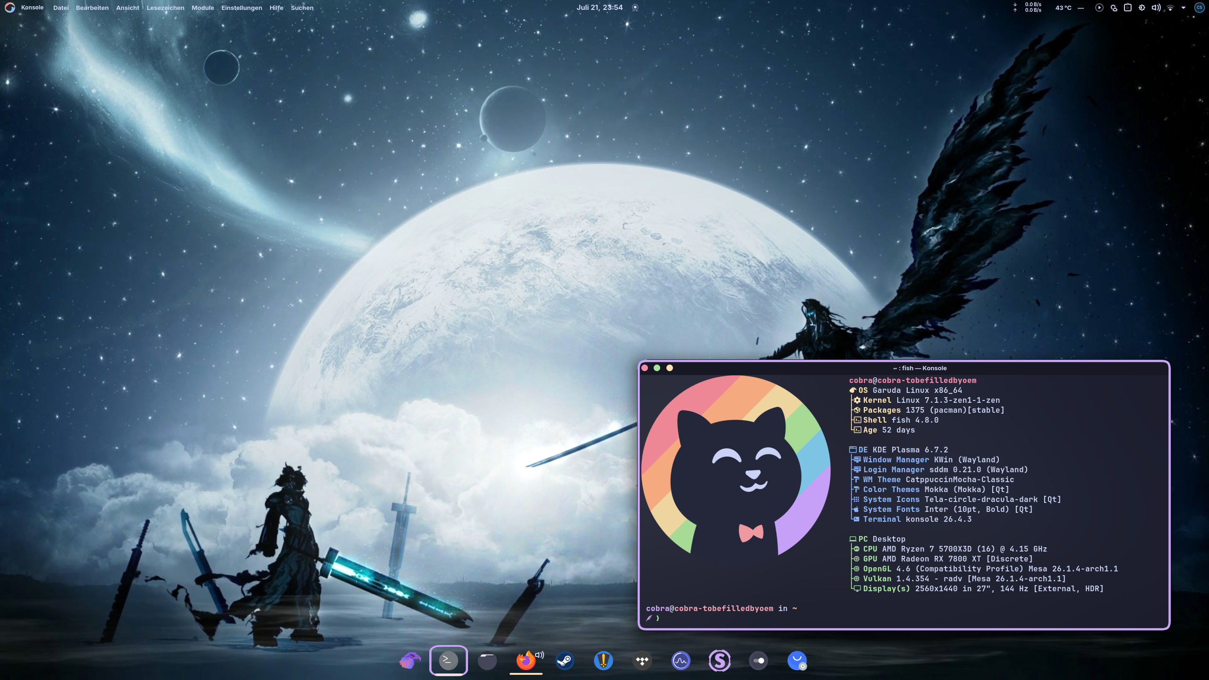Click the application logo in the top-left corner
This screenshot has width=1209, height=680.
[x=9, y=8]
